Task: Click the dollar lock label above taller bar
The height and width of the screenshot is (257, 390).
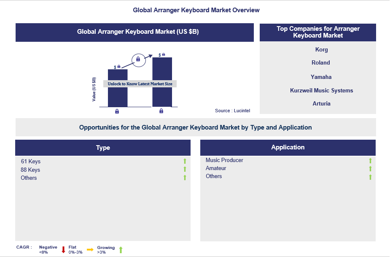Action: (161, 55)
